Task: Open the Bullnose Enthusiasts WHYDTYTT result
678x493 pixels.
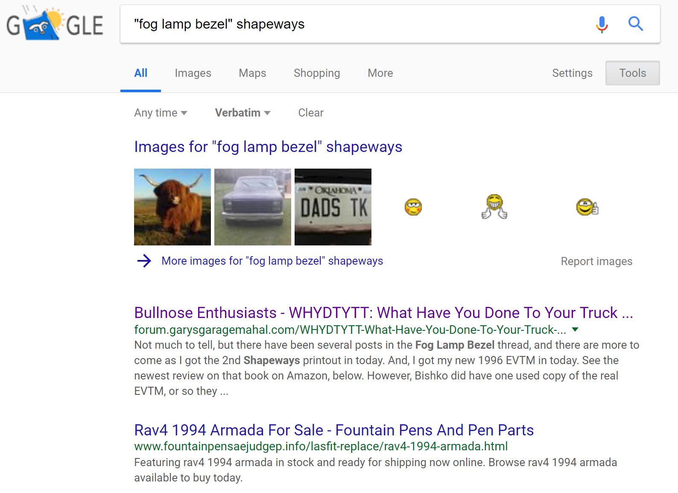Action: click(383, 312)
